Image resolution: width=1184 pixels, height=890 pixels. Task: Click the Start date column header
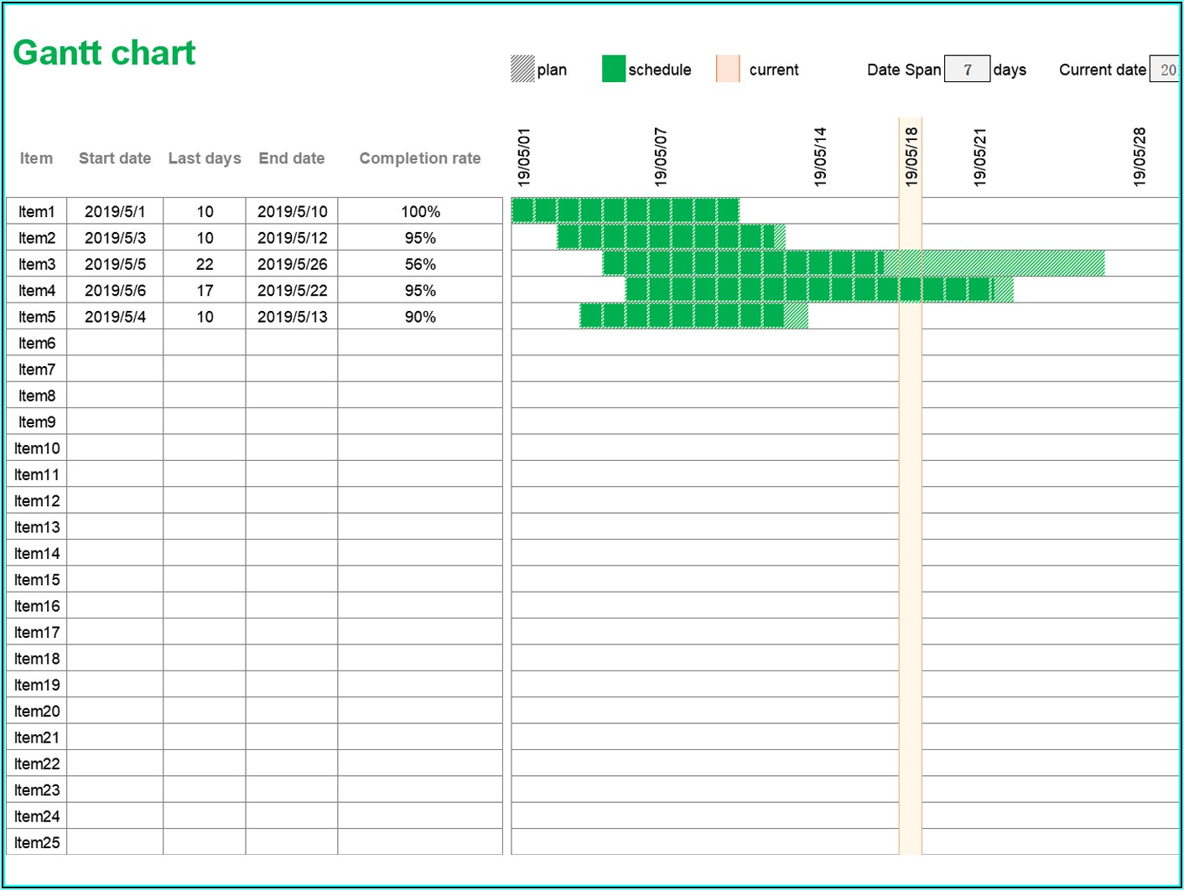pyautogui.click(x=115, y=158)
